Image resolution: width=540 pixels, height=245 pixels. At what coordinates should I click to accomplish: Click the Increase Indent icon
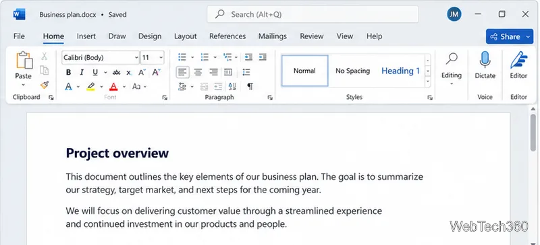point(263,57)
